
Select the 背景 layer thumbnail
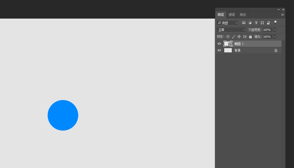pos(228,50)
